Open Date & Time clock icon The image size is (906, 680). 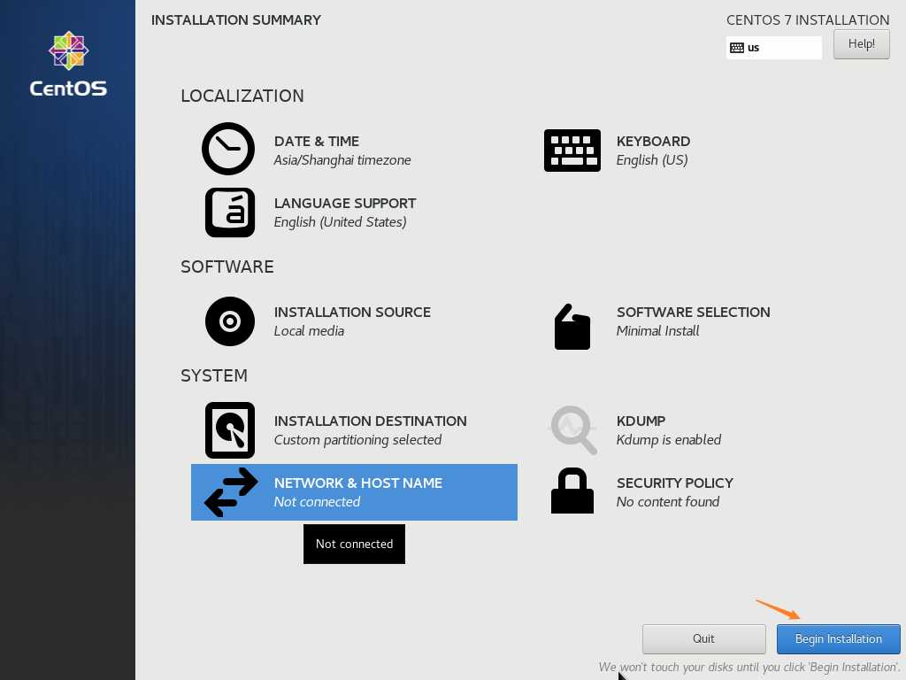228,149
